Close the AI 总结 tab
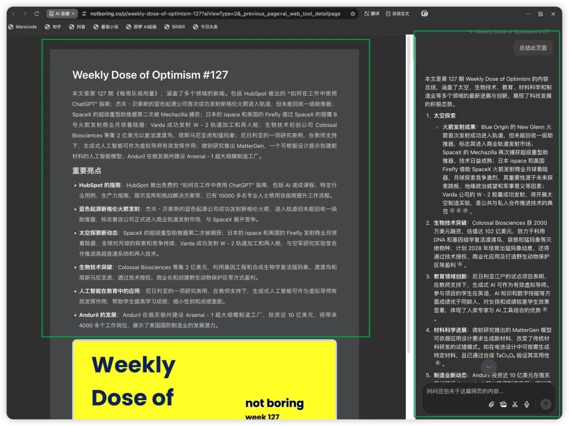 click(x=73, y=14)
